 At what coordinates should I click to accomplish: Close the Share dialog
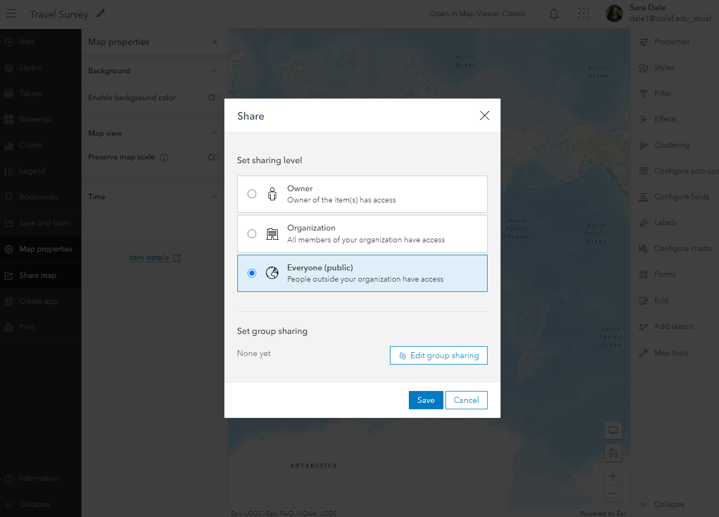pos(484,115)
